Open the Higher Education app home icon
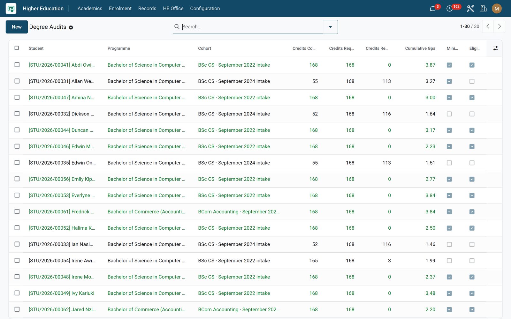 11,9
